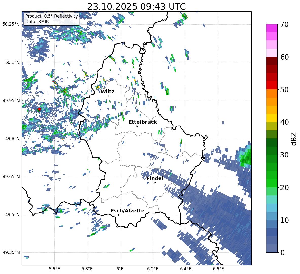
Task: Click the 6°E longitude label
Action: tap(120, 269)
